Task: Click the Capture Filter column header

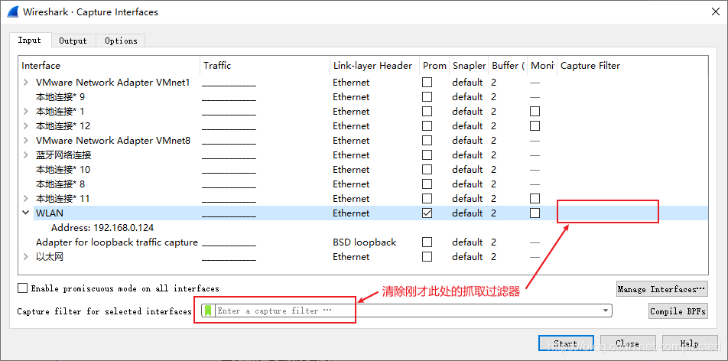Action: tap(632, 66)
